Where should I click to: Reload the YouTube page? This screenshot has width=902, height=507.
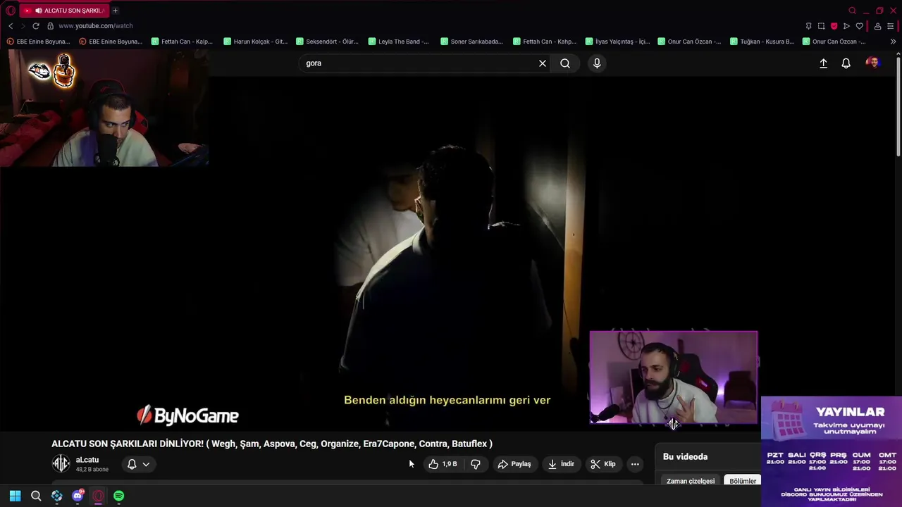[x=36, y=26]
